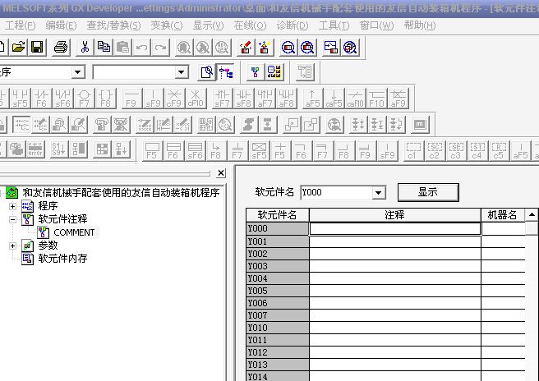Image resolution: width=539 pixels, height=381 pixels.
Task: Click the Open project folder icon
Action: point(18,47)
